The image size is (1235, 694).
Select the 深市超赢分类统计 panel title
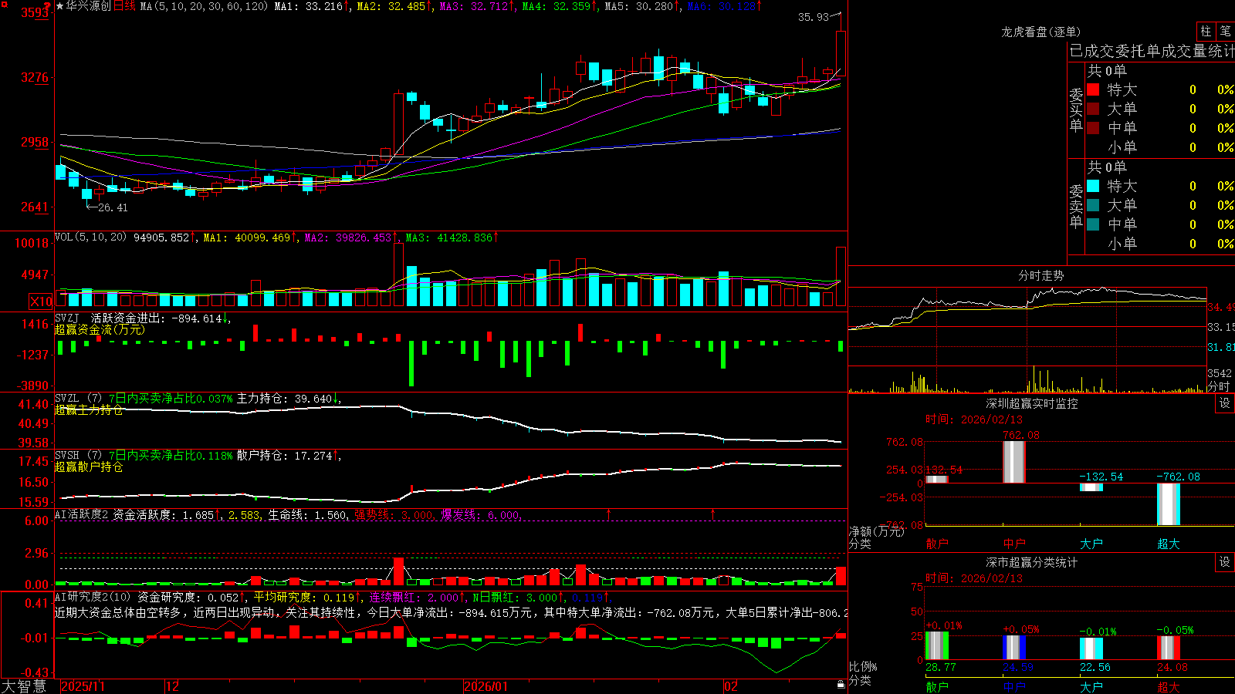click(x=1031, y=562)
